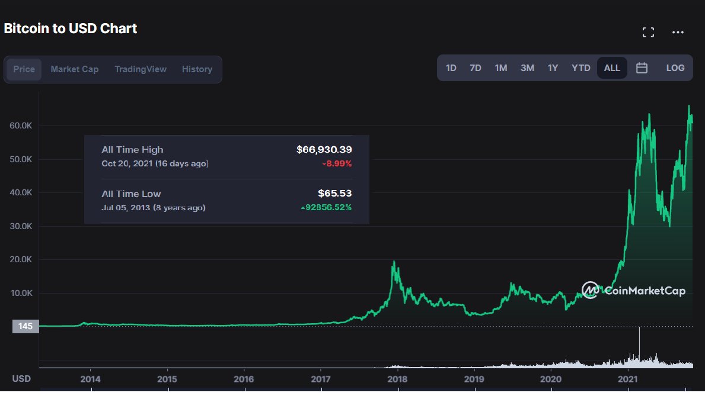
Task: Click the 145 price marker label
Action: coord(25,326)
